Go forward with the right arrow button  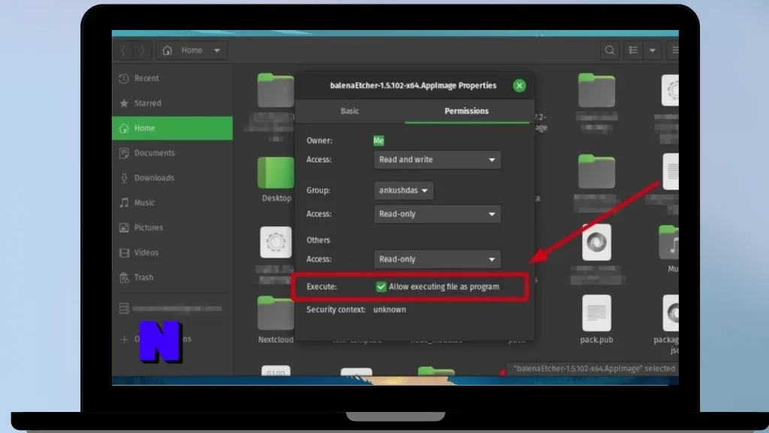[143, 50]
